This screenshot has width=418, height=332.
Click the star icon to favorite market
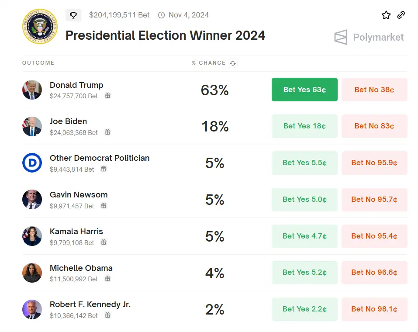point(386,15)
